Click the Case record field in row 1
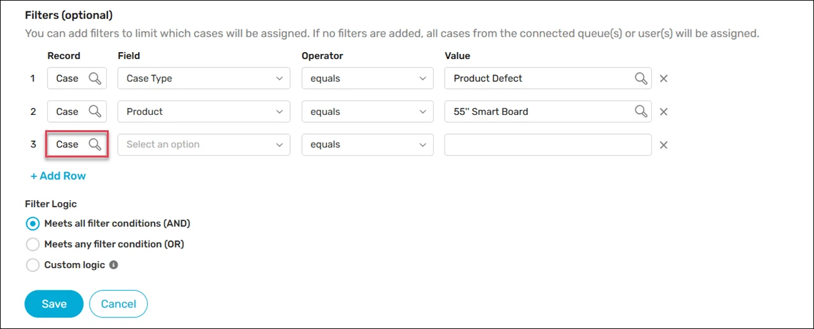 click(x=77, y=79)
